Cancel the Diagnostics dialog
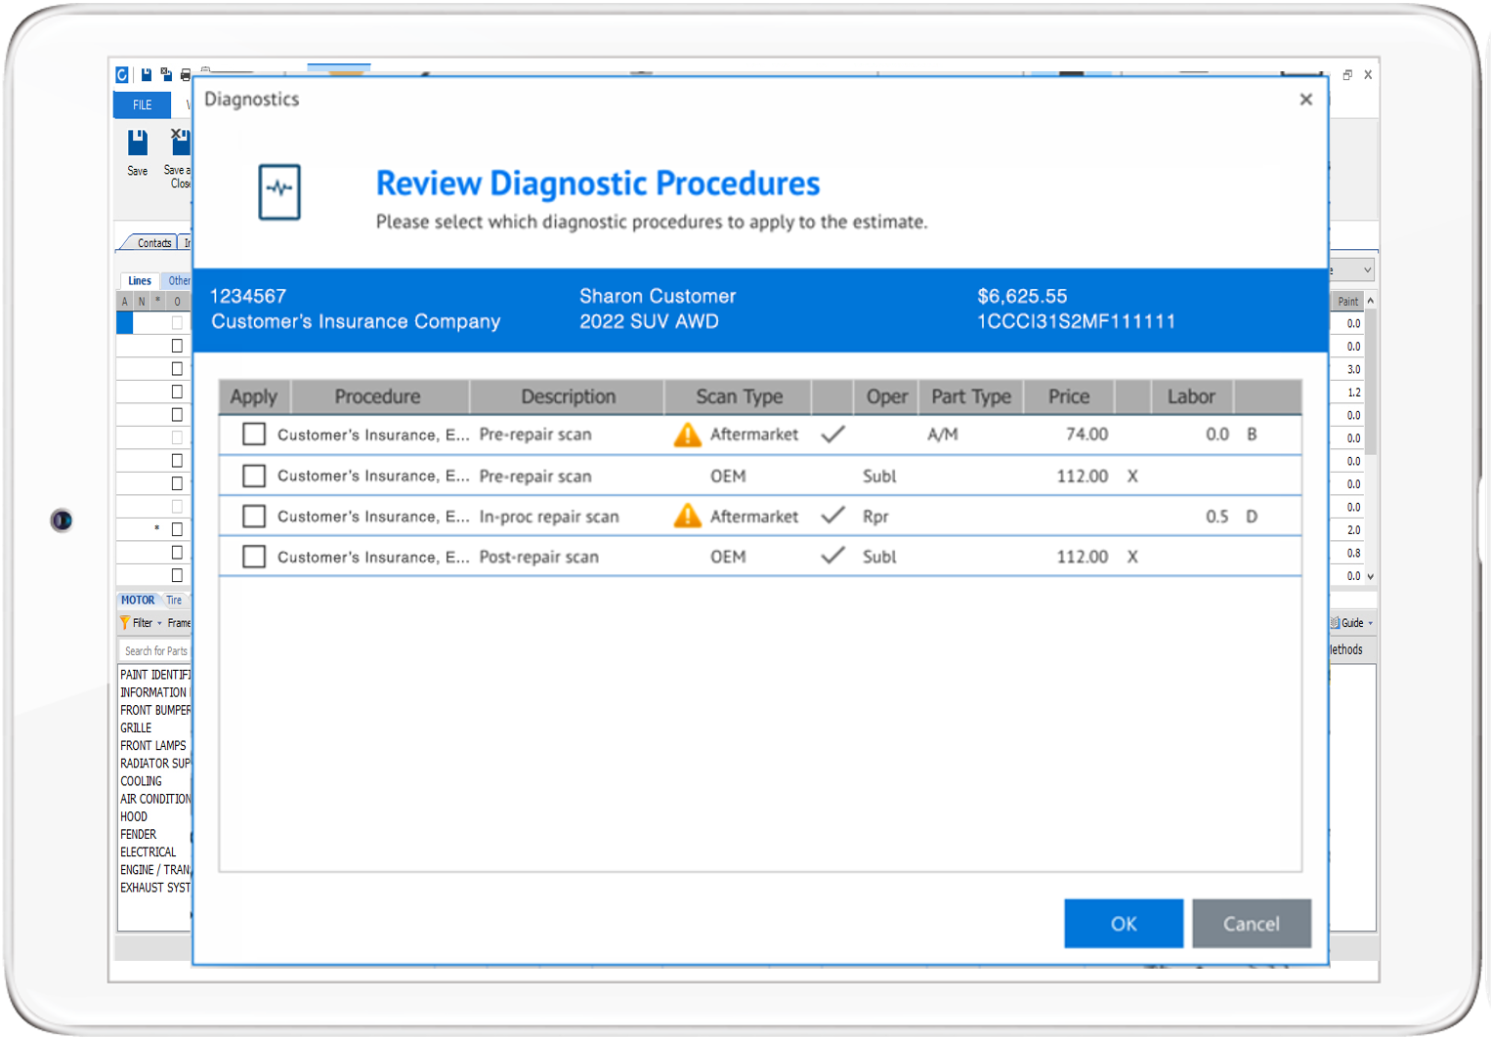The height and width of the screenshot is (1038, 1491). 1252,923
